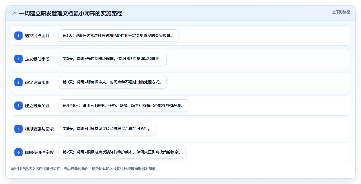Click the 模拟变更与回滚 step label
Viewport: 361px width, 184px height.
pyautogui.click(x=39, y=129)
